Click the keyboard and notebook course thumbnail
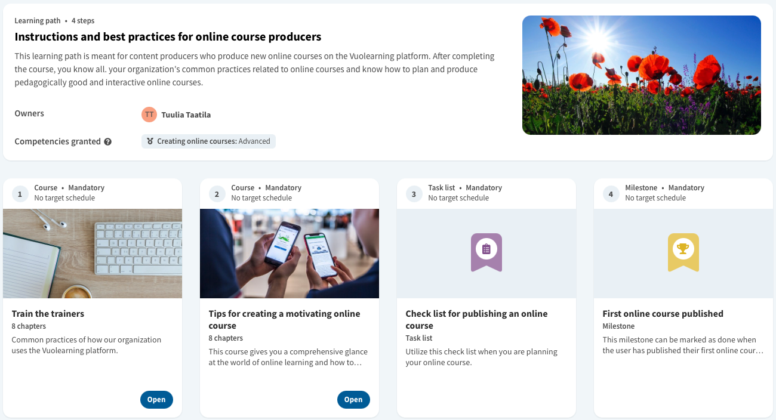The height and width of the screenshot is (420, 776). (x=93, y=254)
